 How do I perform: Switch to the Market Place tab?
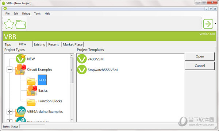click(x=73, y=44)
